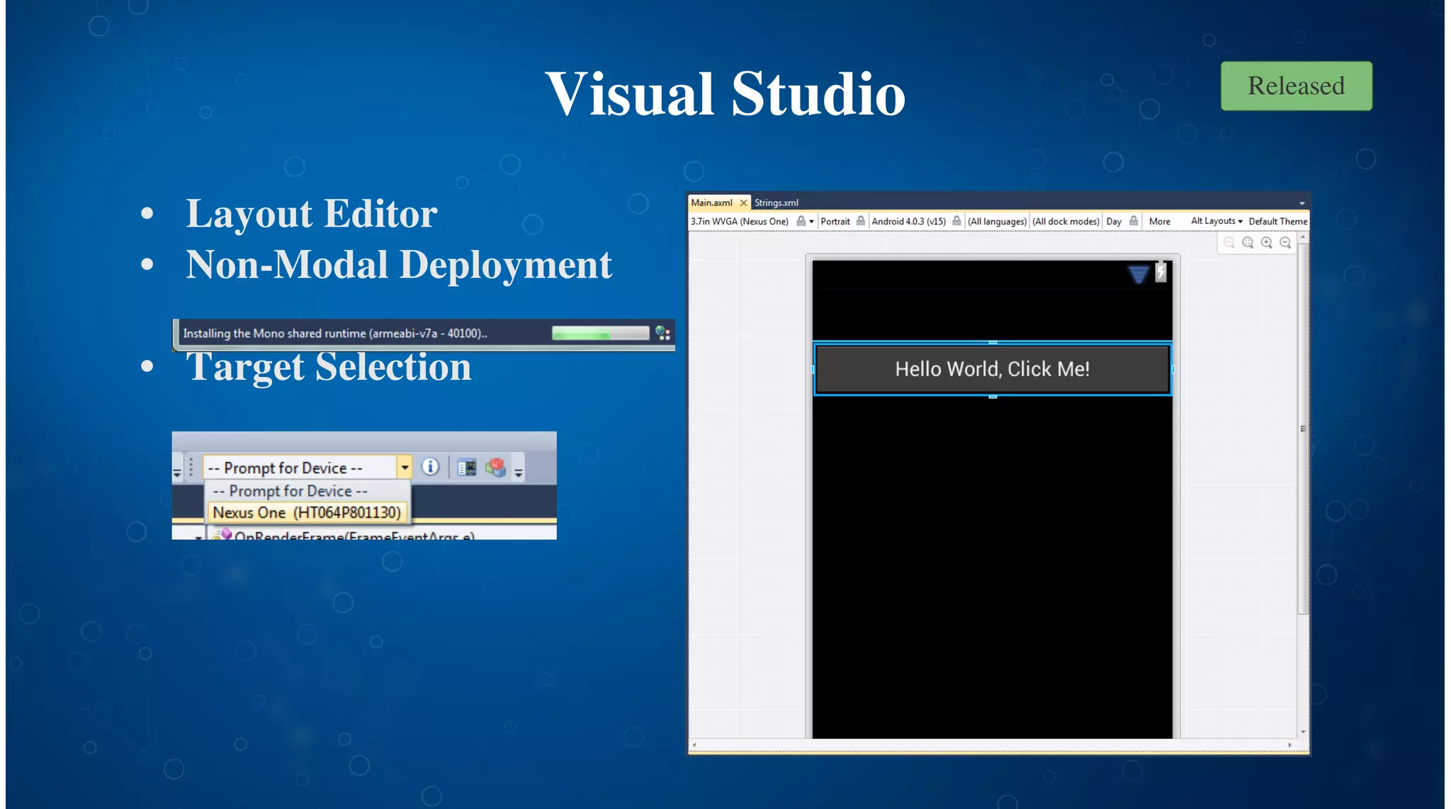Image resolution: width=1451 pixels, height=809 pixels.
Task: Open Android device manager toolbar icon
Action: tap(467, 468)
